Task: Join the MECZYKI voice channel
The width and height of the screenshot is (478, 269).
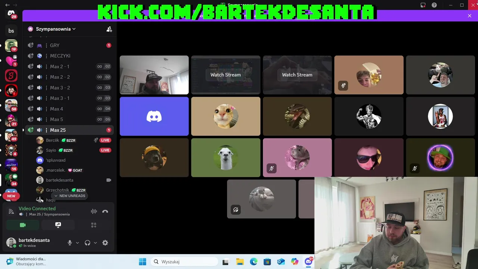Action: pos(69,56)
